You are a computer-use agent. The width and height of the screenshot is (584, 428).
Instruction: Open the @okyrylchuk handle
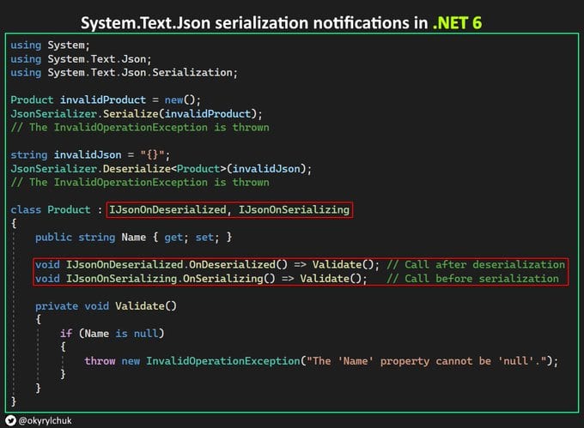(x=45, y=420)
